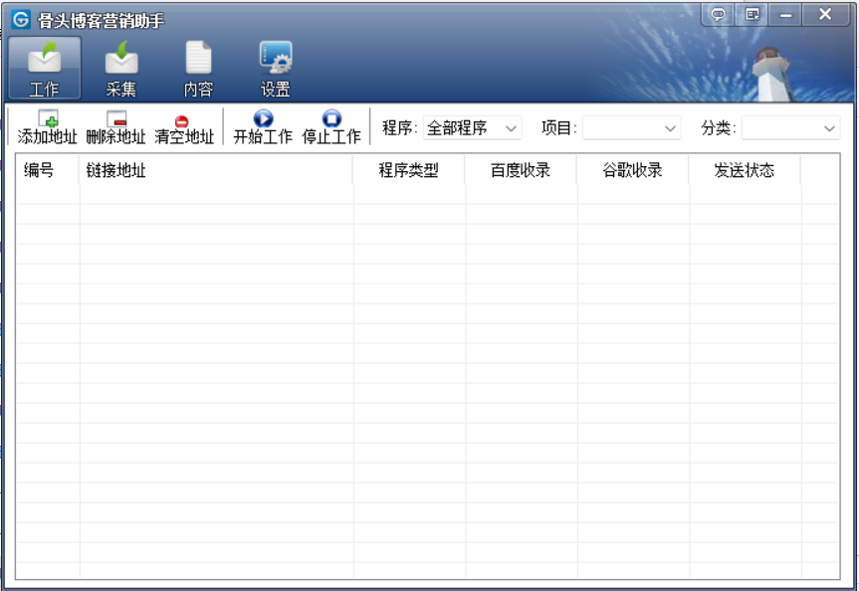Open the title bar menu icon beside minimize

pos(752,14)
